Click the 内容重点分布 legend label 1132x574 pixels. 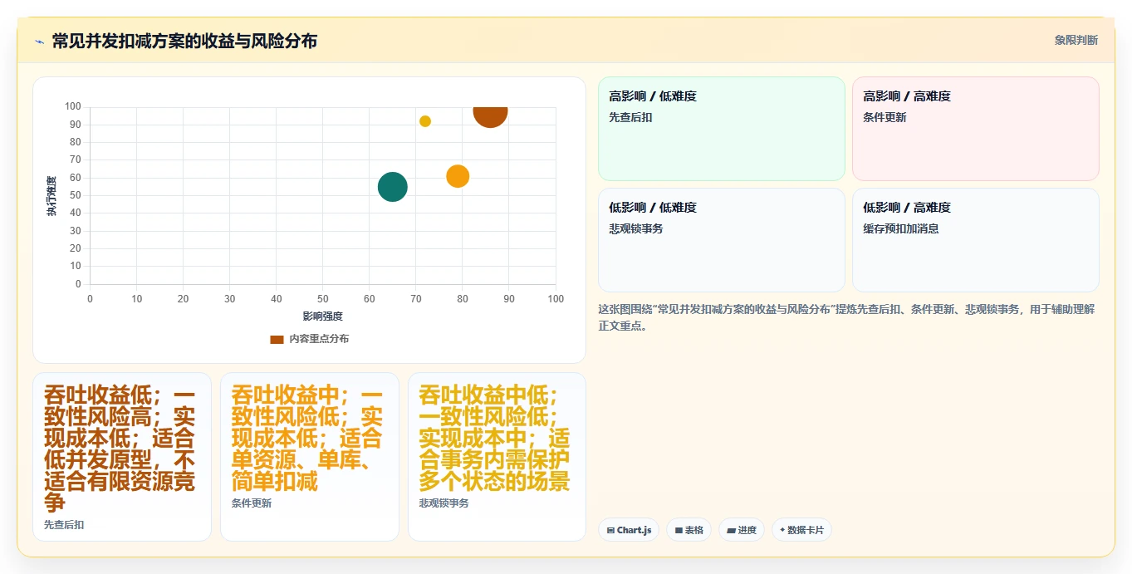[x=319, y=339]
